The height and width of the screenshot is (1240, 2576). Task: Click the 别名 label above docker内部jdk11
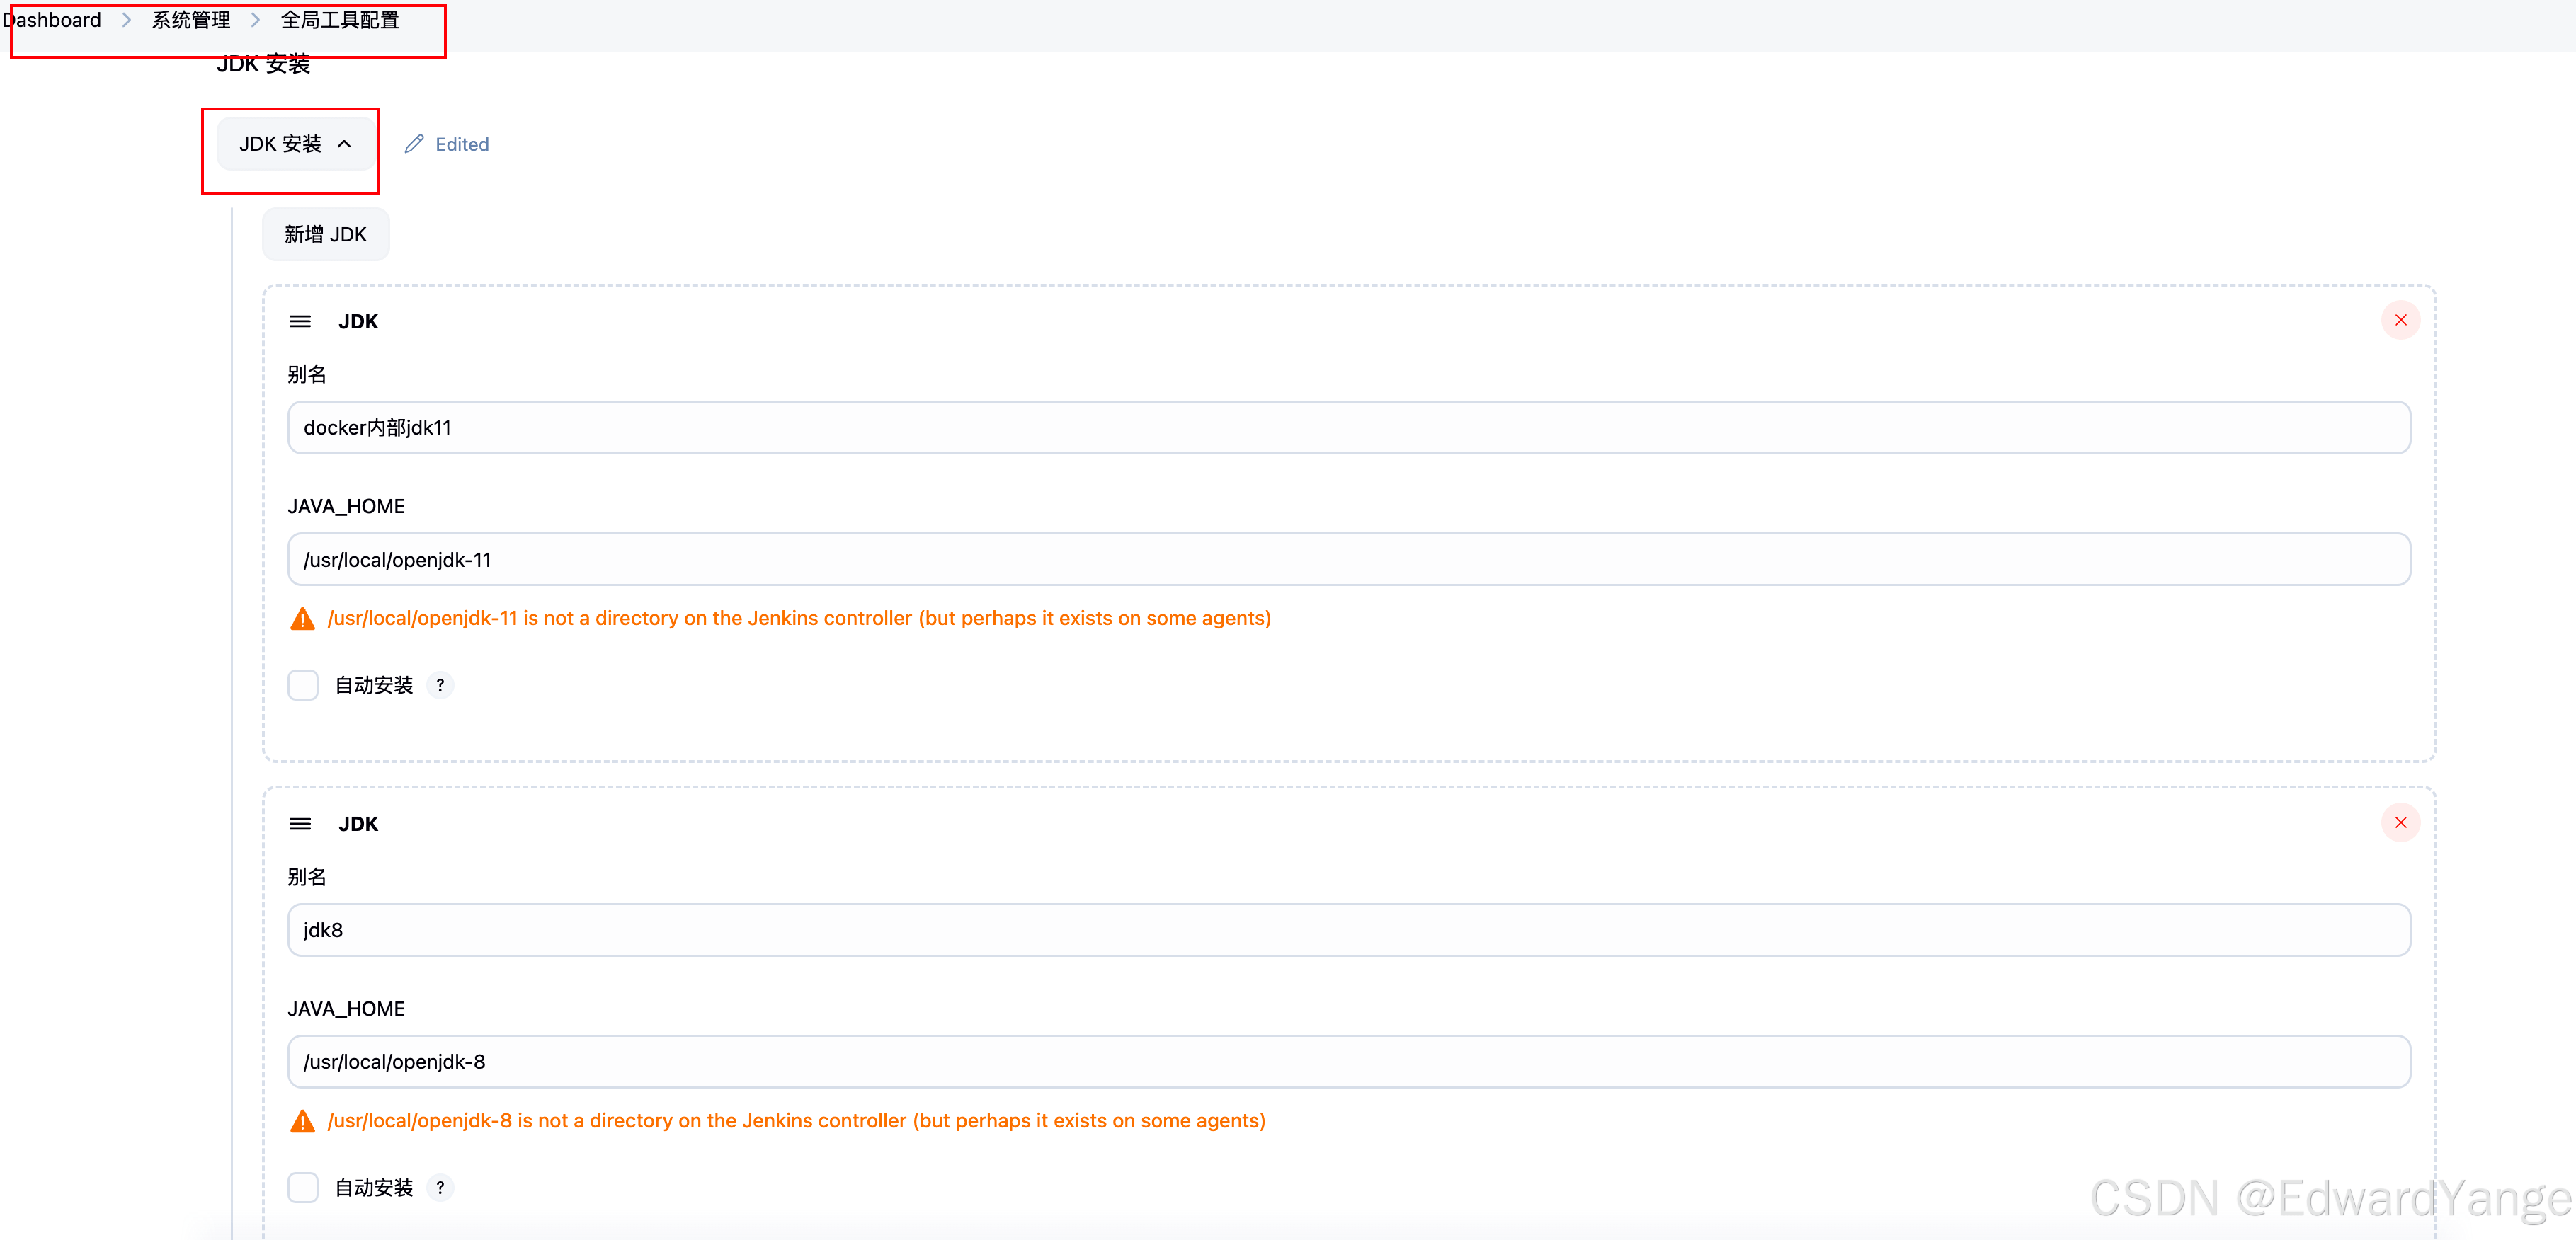307,374
